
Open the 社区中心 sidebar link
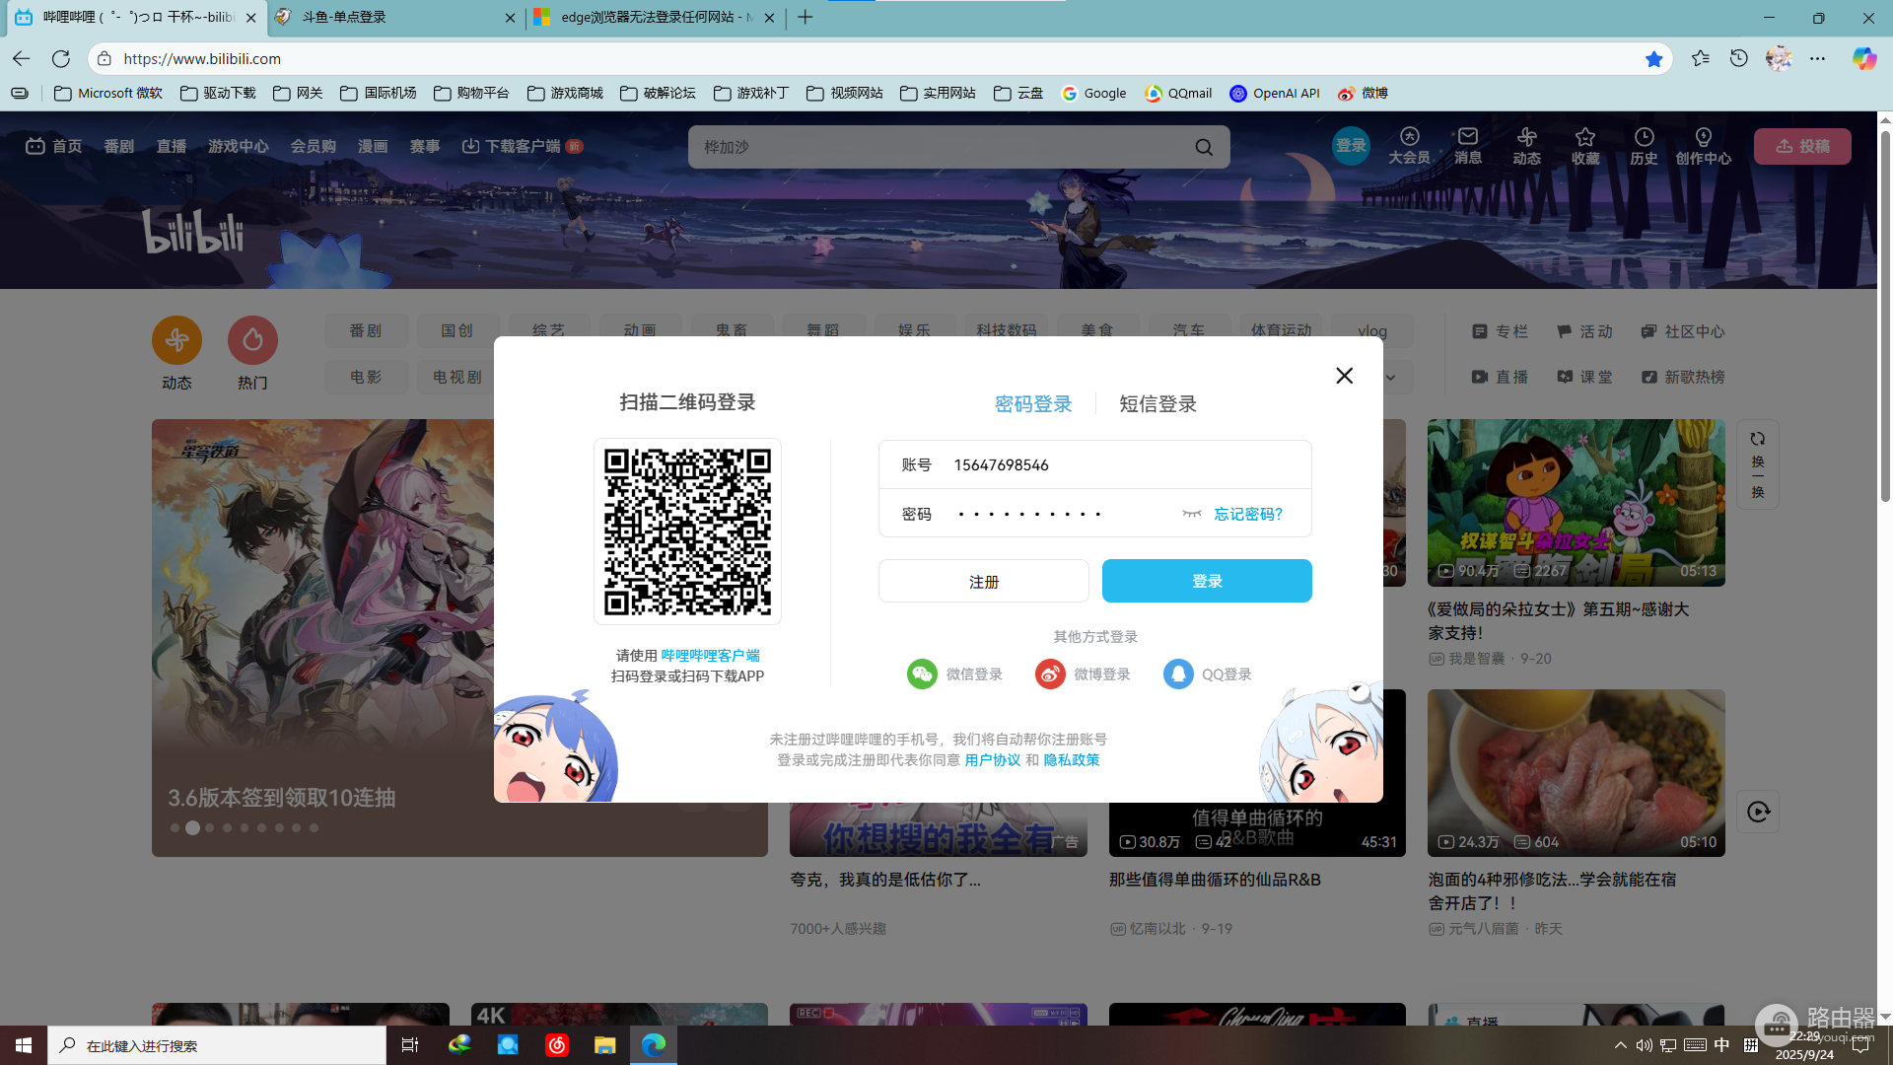[x=1683, y=331]
